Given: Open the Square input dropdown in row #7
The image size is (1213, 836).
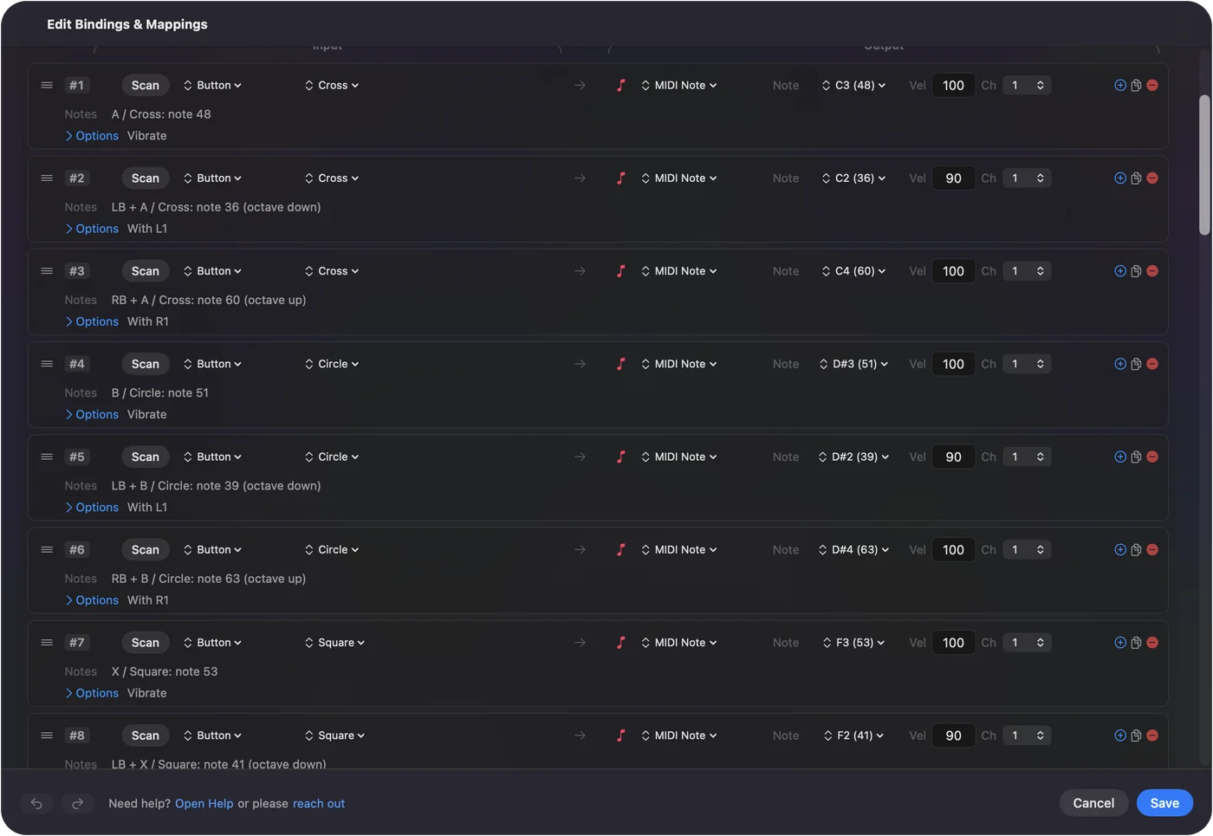Looking at the screenshot, I should tap(334, 643).
